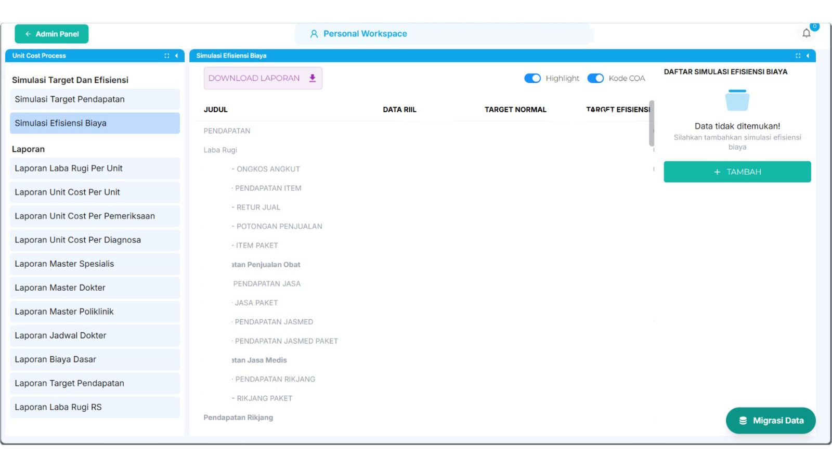Click the JASA PAKET row

424,303
